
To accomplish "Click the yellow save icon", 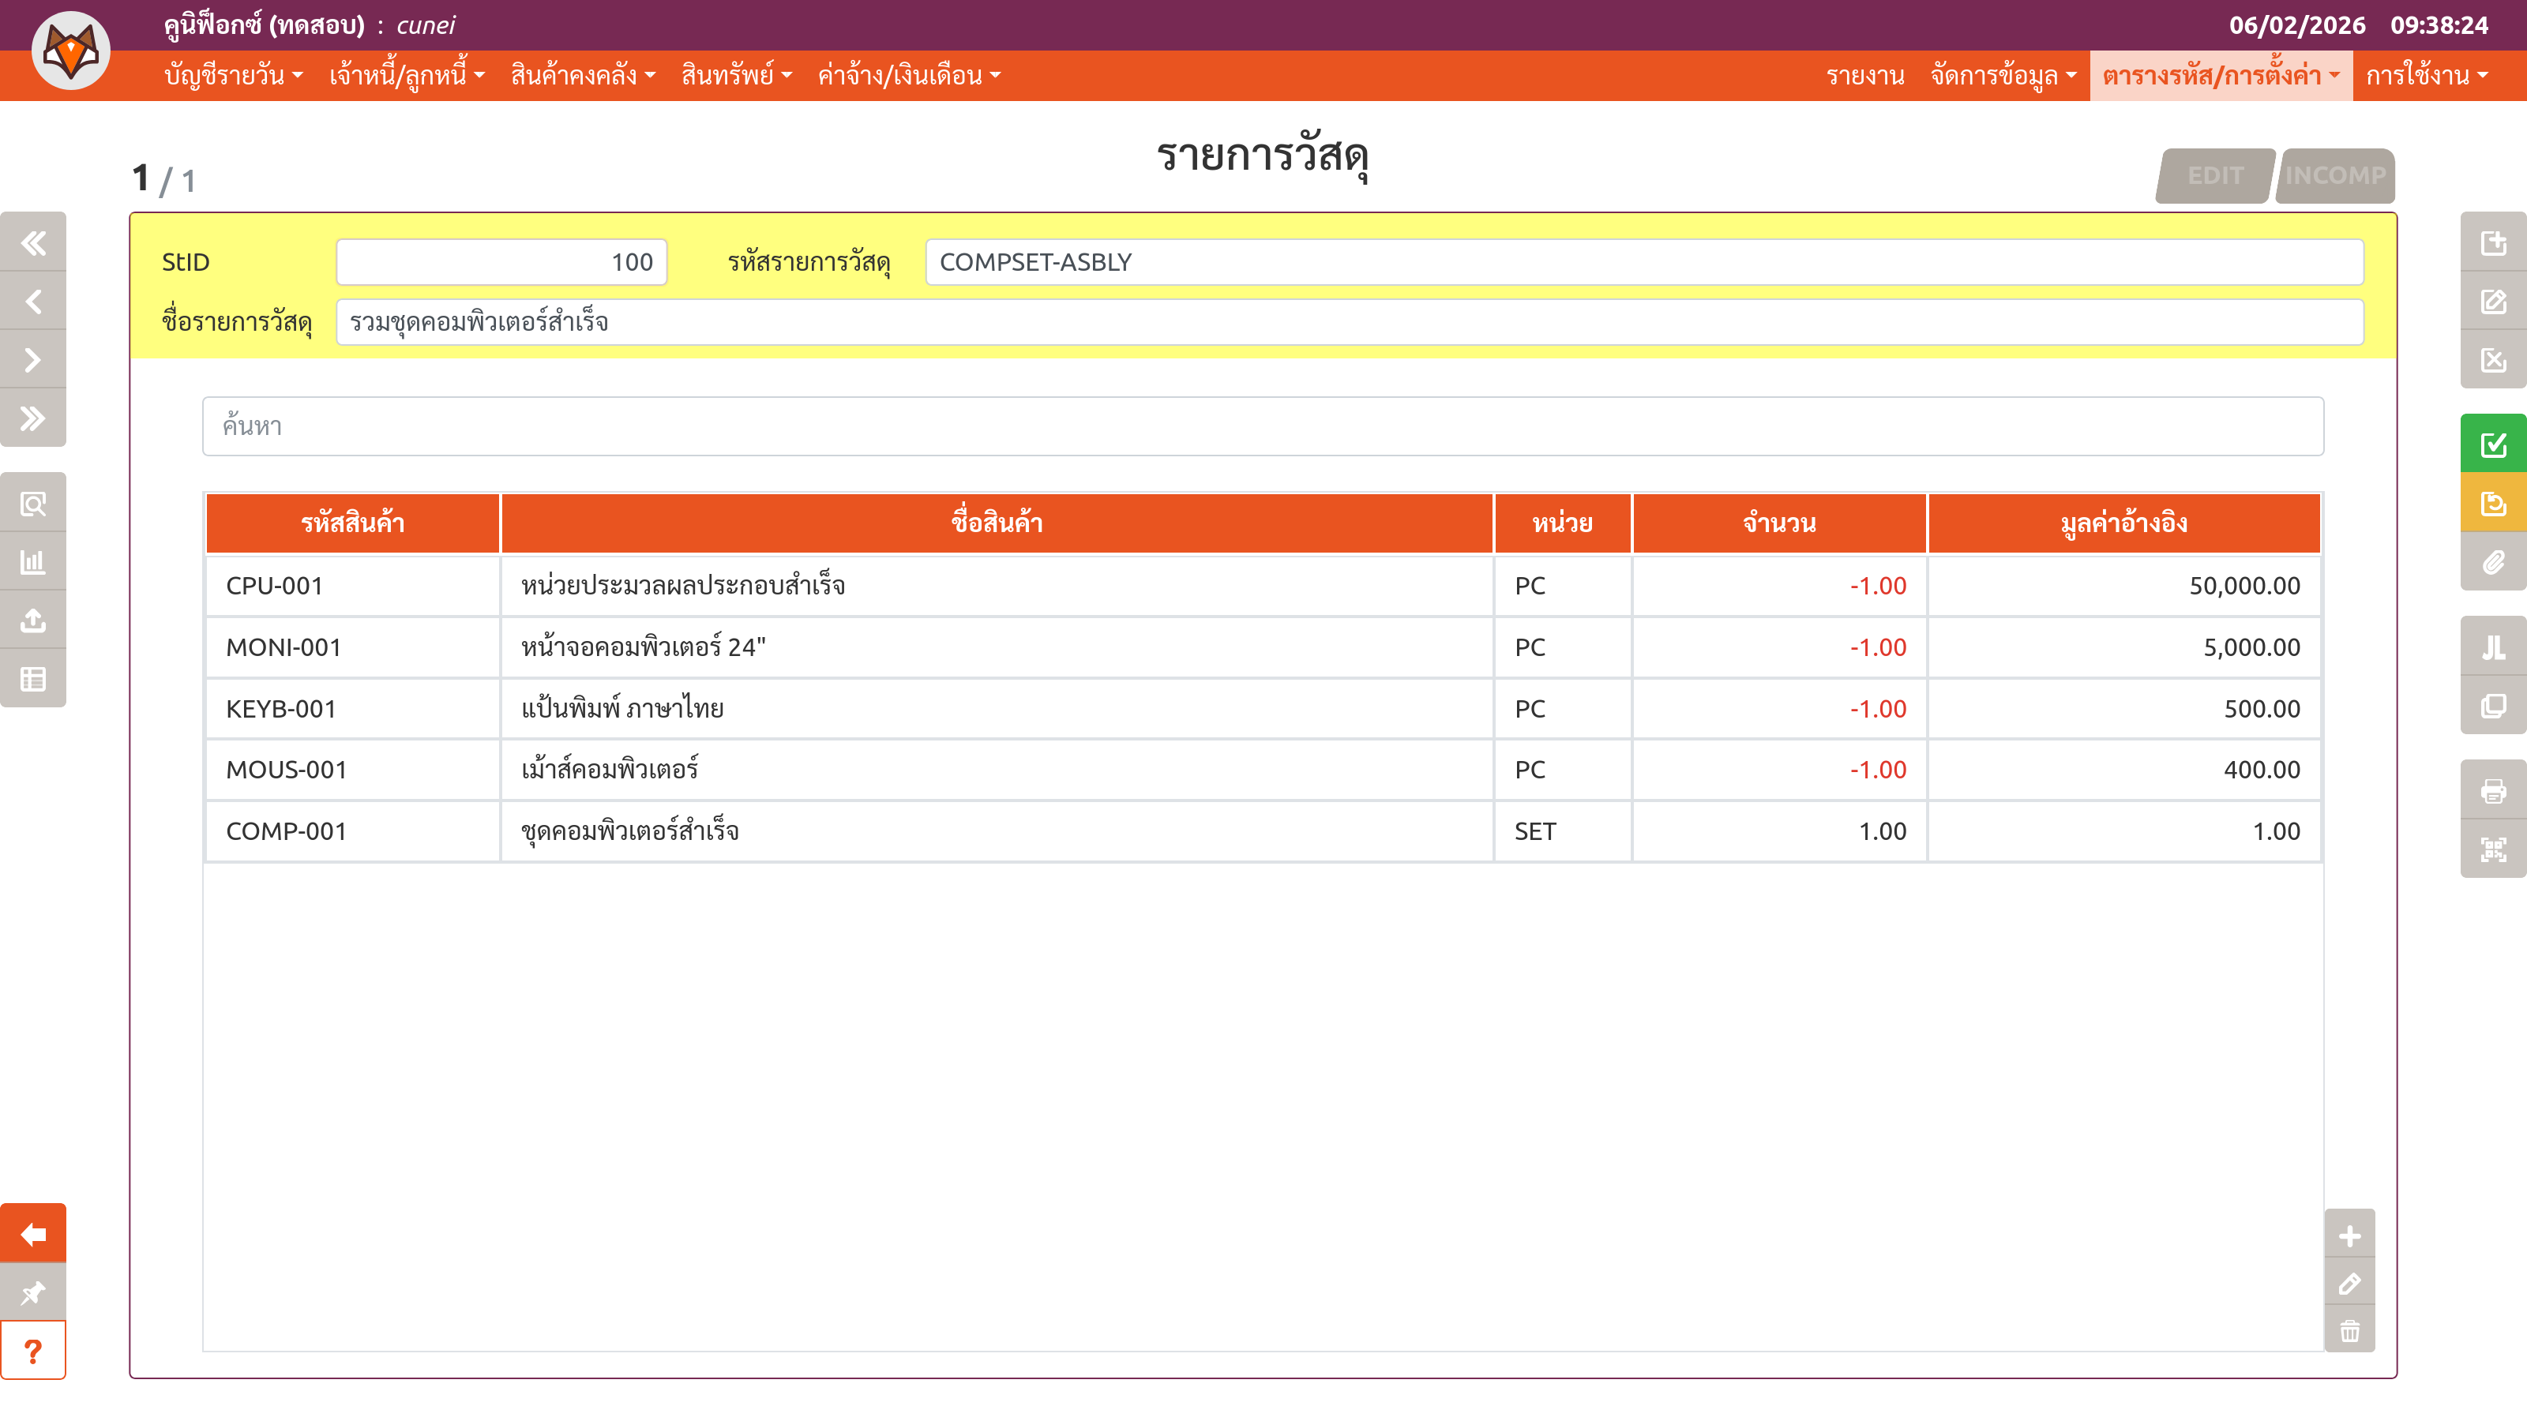I will click(x=2493, y=503).
